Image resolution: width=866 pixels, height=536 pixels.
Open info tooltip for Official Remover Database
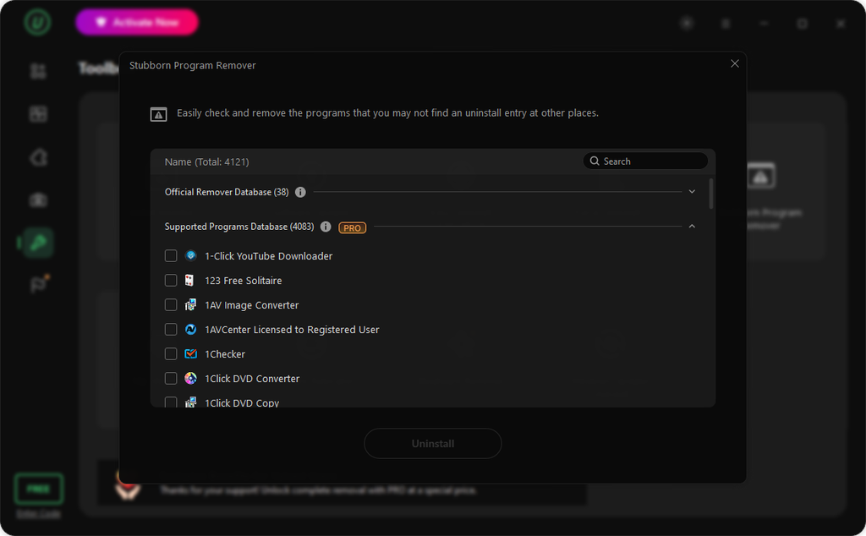(300, 192)
